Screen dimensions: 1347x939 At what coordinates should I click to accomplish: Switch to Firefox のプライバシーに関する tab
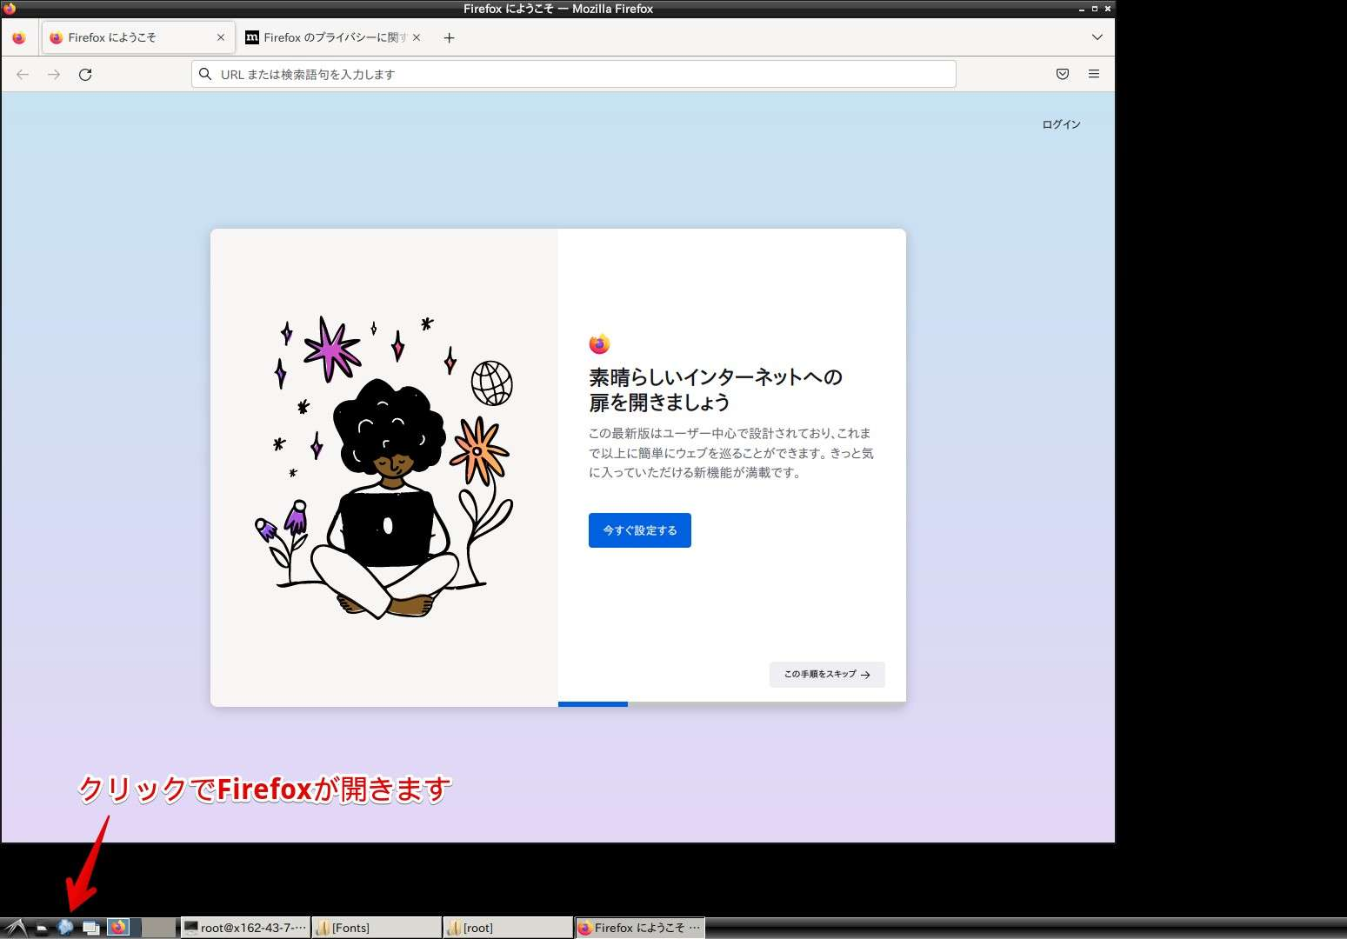(x=335, y=38)
